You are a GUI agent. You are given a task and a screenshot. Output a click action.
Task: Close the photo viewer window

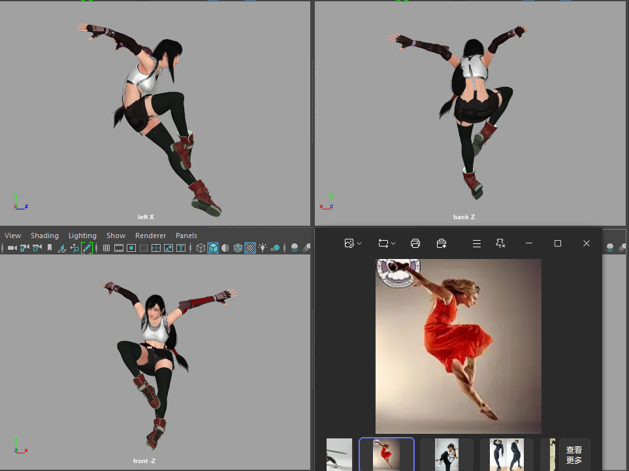point(586,243)
